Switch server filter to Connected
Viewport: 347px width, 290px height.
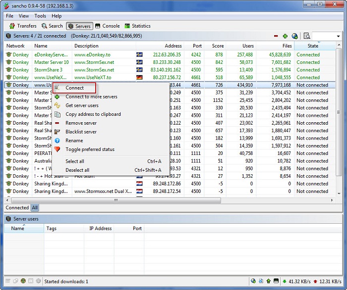tap(17, 208)
